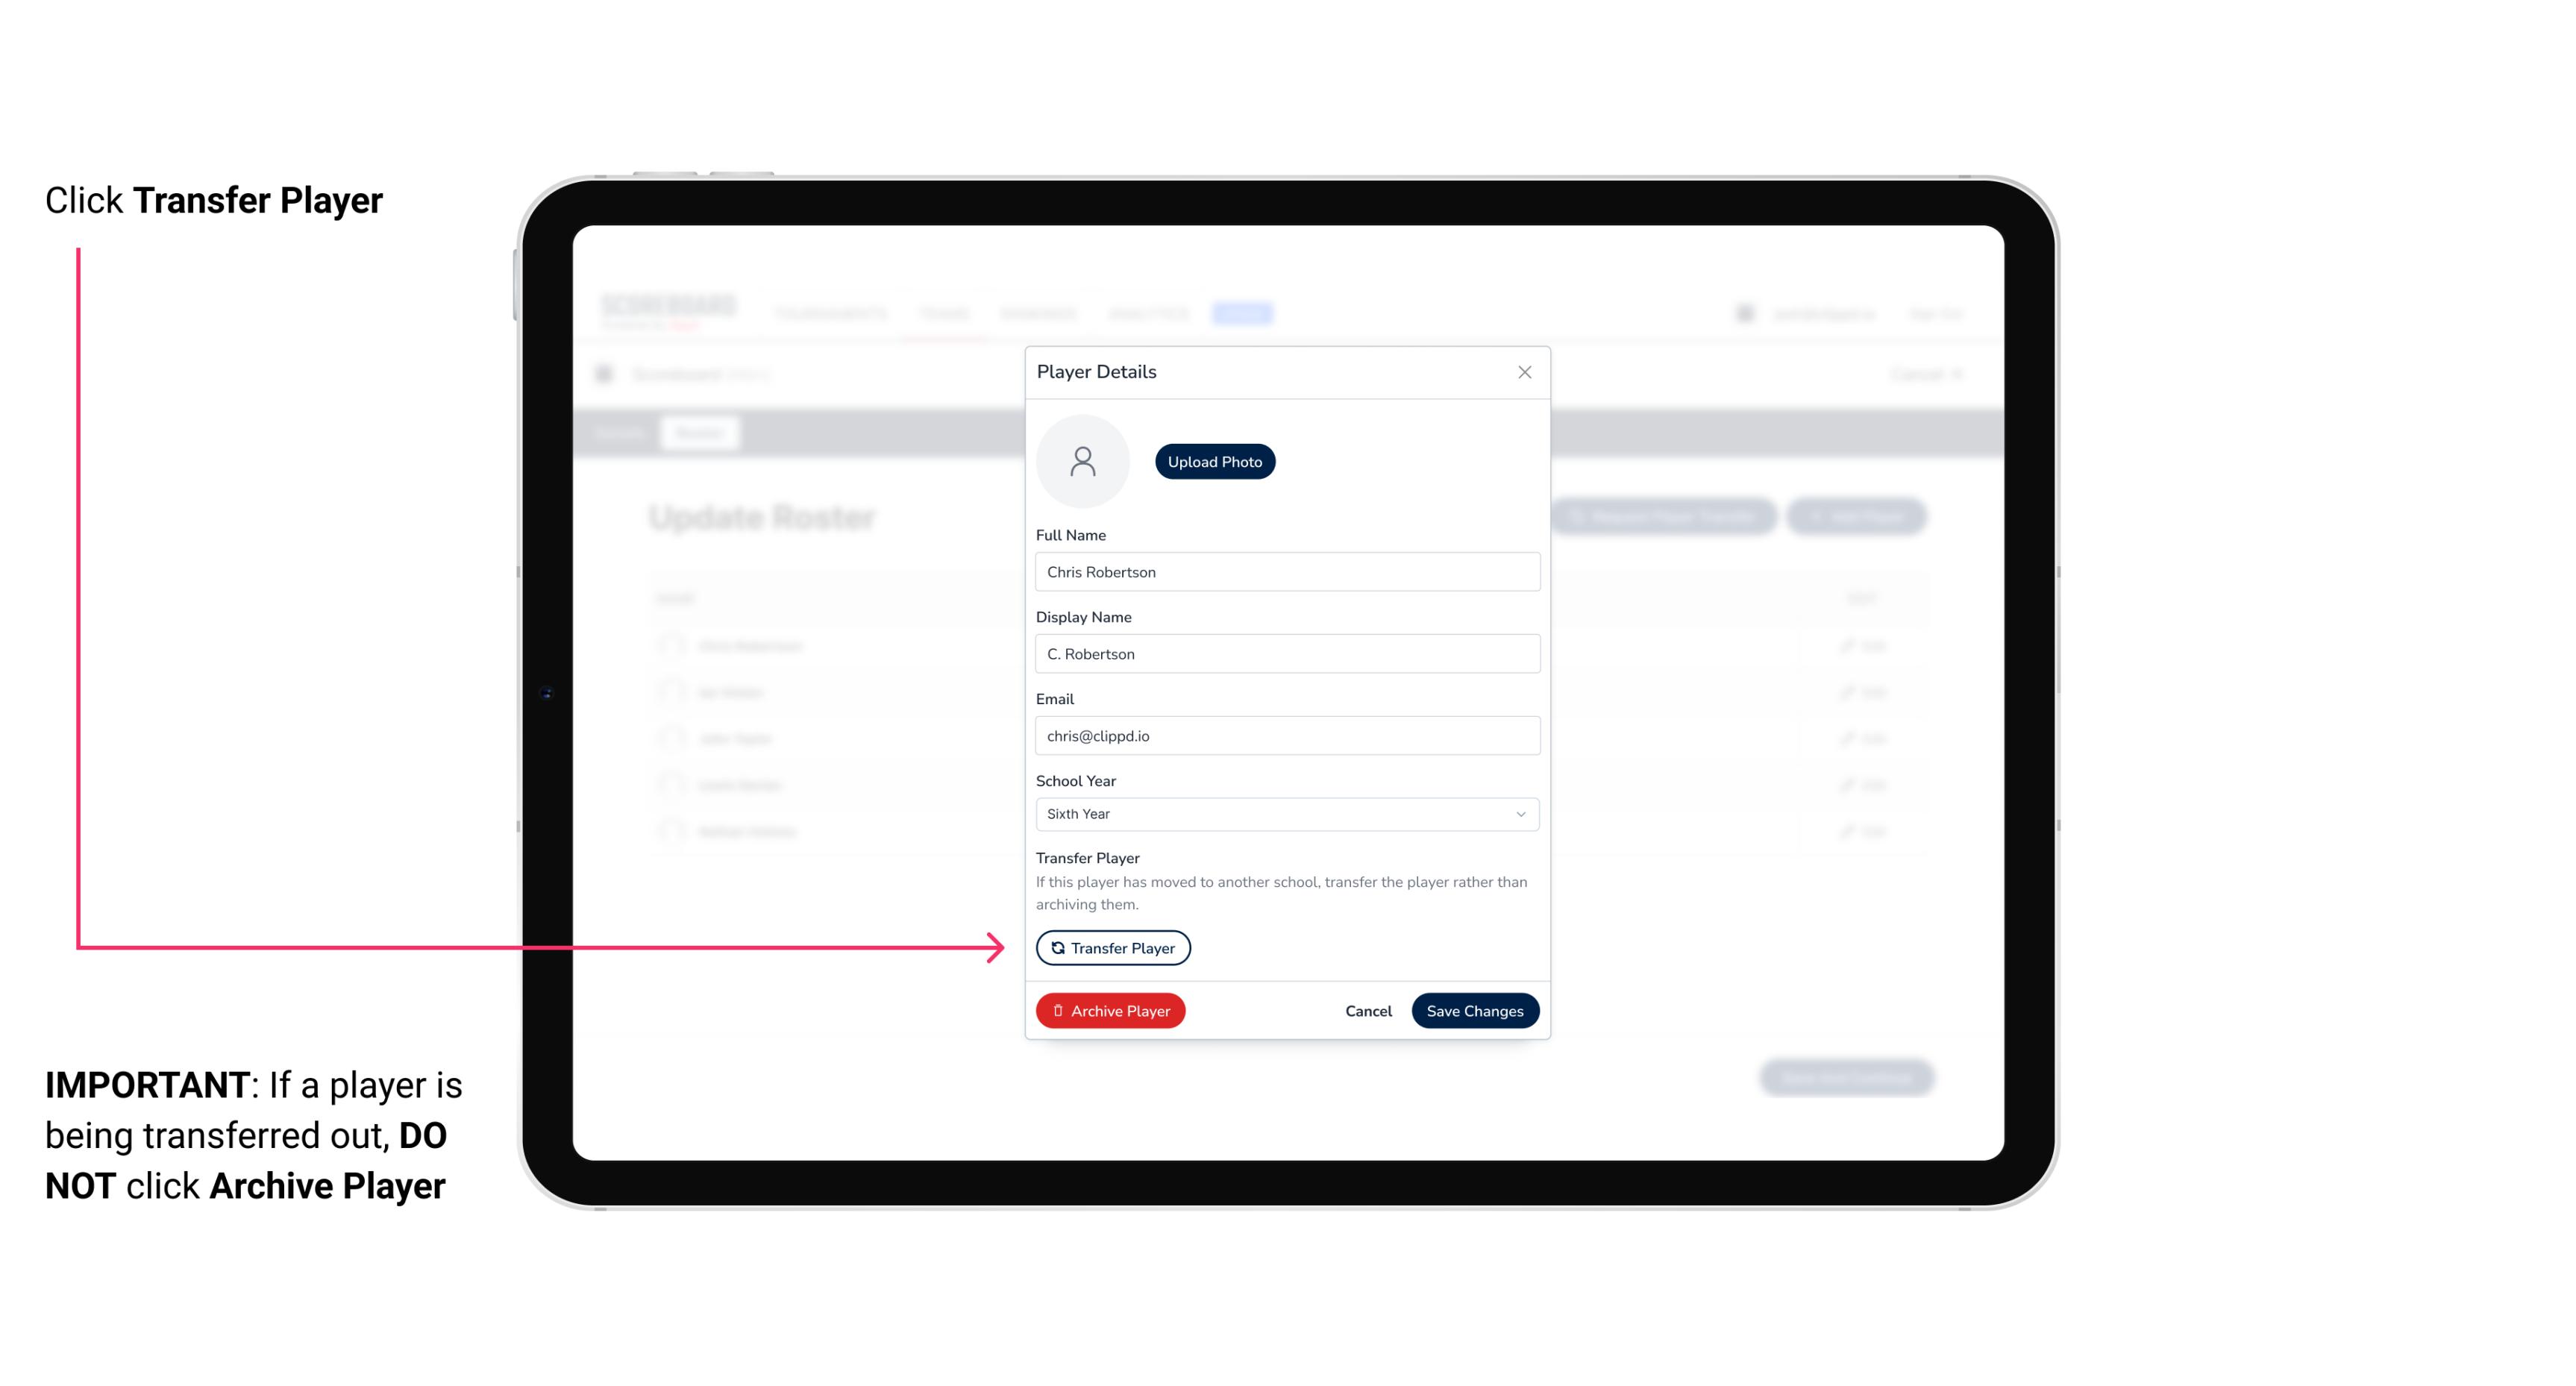The height and width of the screenshot is (1386, 2576).
Task: Click the user avatar placeholder icon
Action: click(1082, 460)
